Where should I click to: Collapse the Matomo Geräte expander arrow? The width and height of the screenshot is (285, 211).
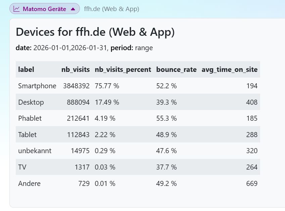tap(73, 9)
